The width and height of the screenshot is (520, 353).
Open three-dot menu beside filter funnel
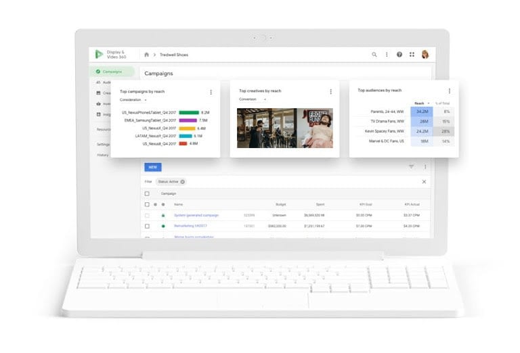tap(425, 166)
